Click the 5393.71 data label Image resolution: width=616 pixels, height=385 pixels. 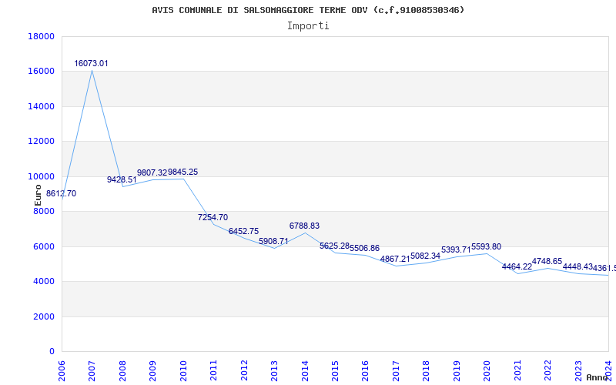pos(456,249)
